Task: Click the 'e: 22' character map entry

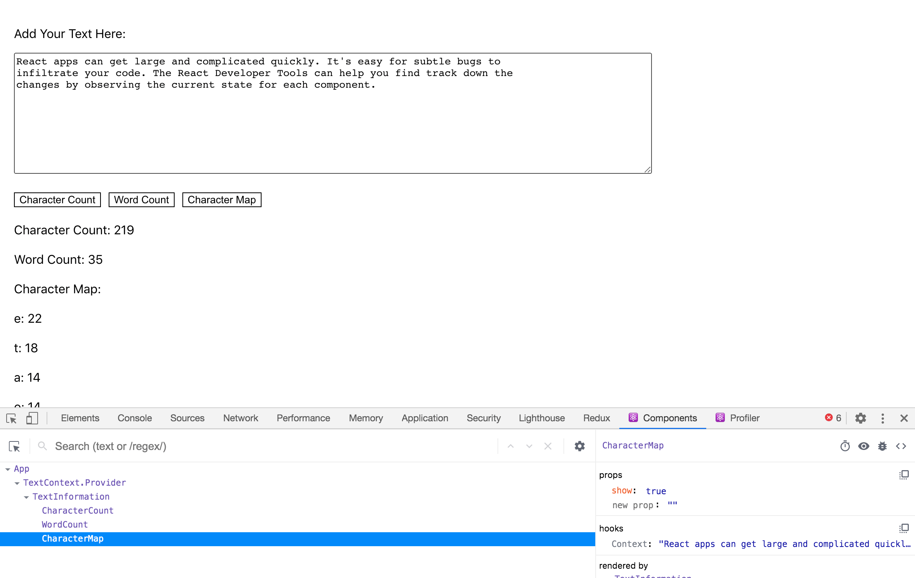Action: click(28, 318)
